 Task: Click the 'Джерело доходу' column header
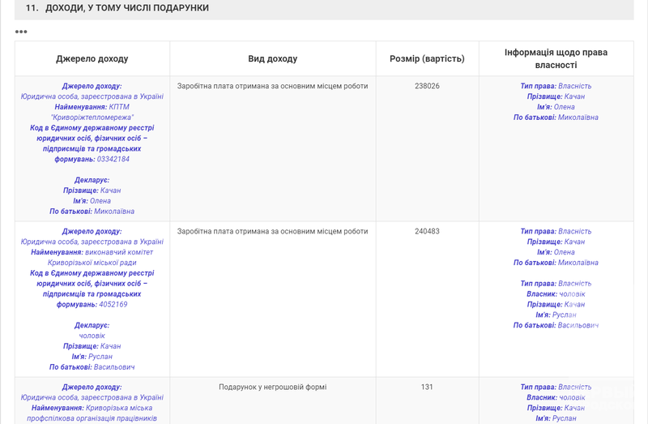[92, 59]
